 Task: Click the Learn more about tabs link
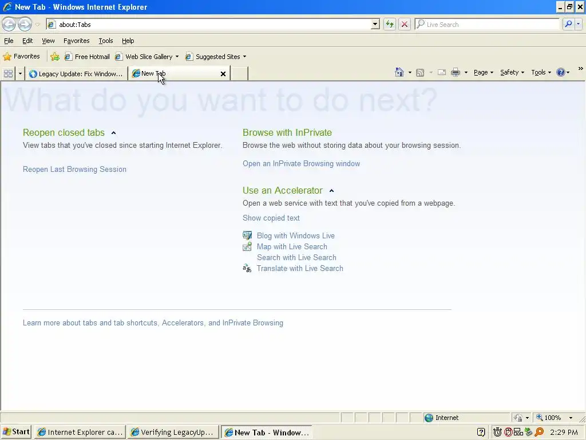coord(153,323)
